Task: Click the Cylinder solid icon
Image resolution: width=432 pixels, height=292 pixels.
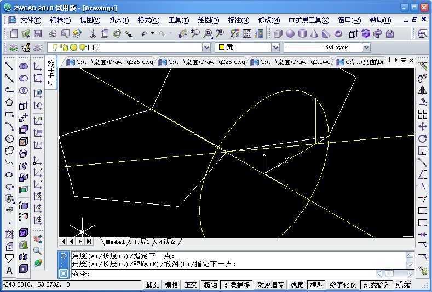Action: [x=302, y=33]
